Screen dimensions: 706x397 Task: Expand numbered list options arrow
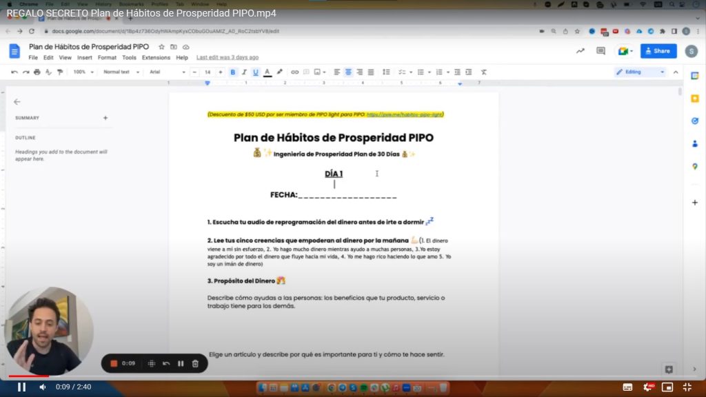447,72
